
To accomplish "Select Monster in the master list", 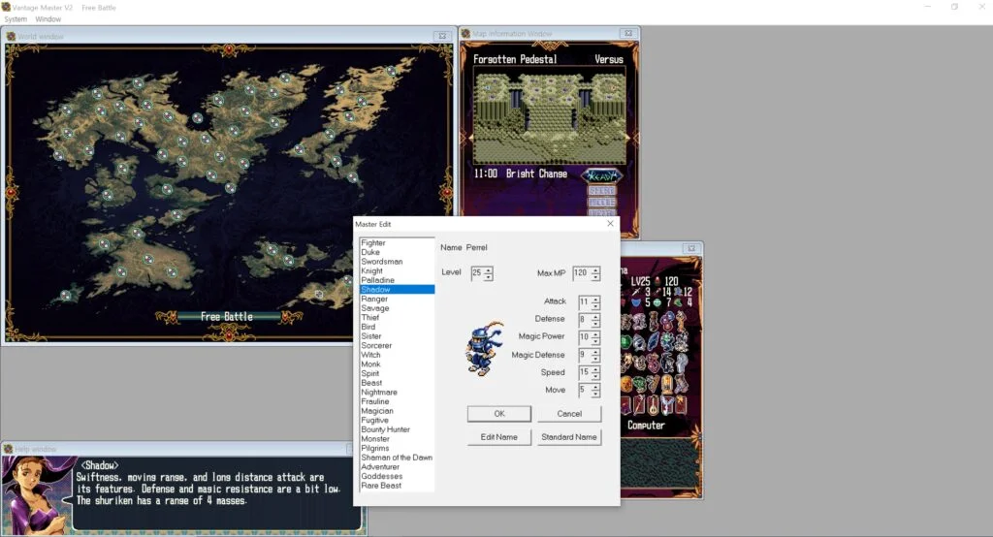I will coord(397,439).
